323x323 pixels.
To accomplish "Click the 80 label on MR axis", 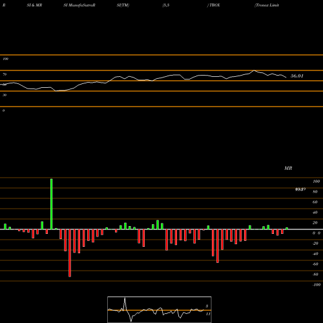I will click(315, 192).
